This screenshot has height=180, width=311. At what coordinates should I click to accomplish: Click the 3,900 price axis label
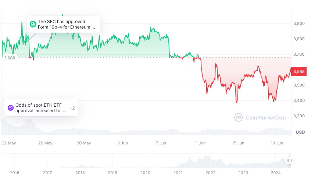(x=300, y=23)
